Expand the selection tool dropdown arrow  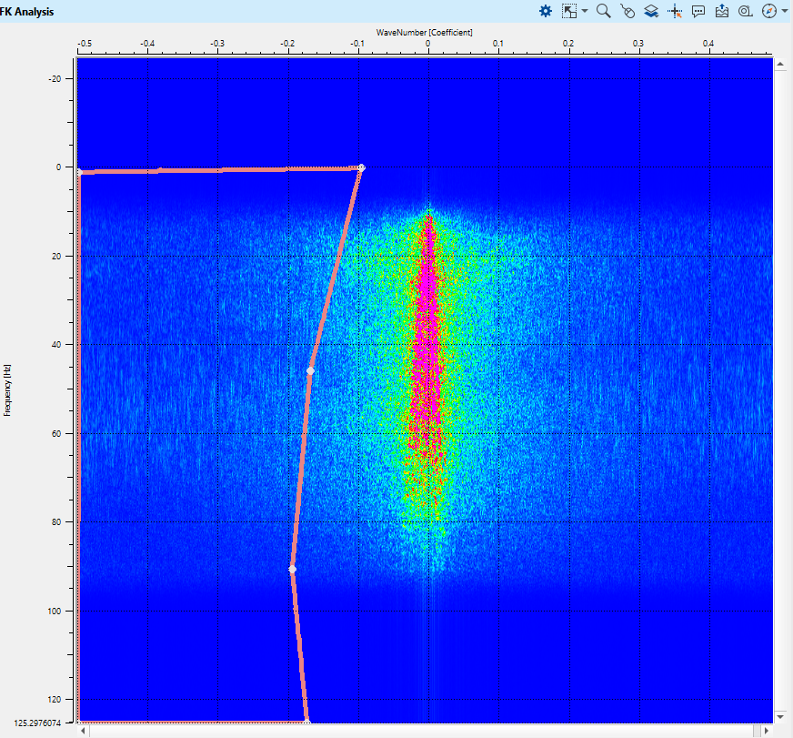(x=585, y=11)
